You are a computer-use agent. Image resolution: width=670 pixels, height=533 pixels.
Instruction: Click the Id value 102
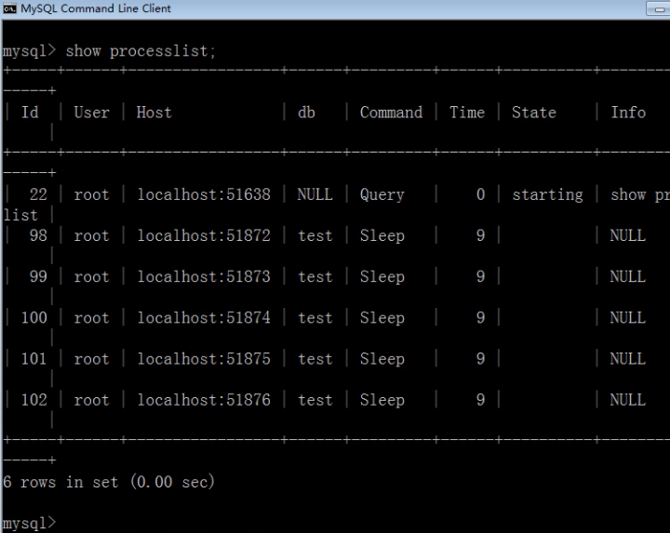tap(34, 400)
